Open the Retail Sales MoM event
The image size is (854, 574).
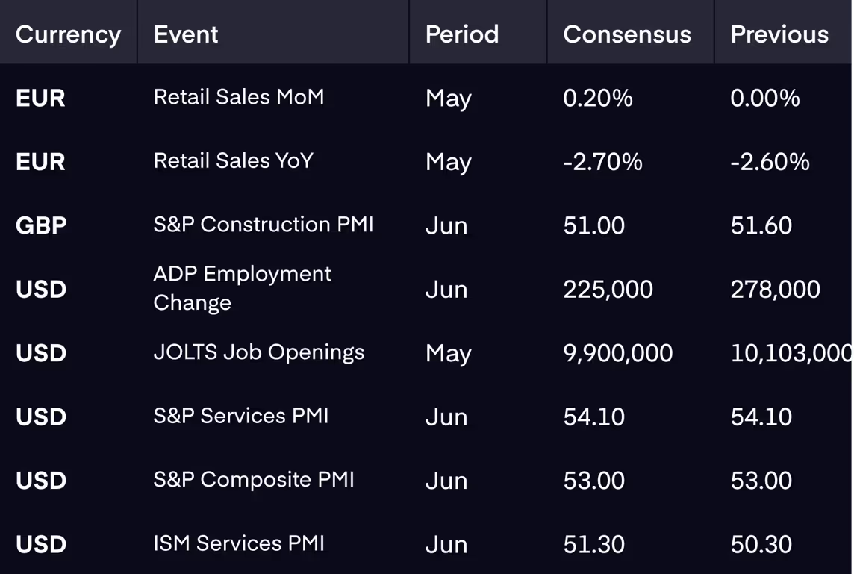click(239, 97)
